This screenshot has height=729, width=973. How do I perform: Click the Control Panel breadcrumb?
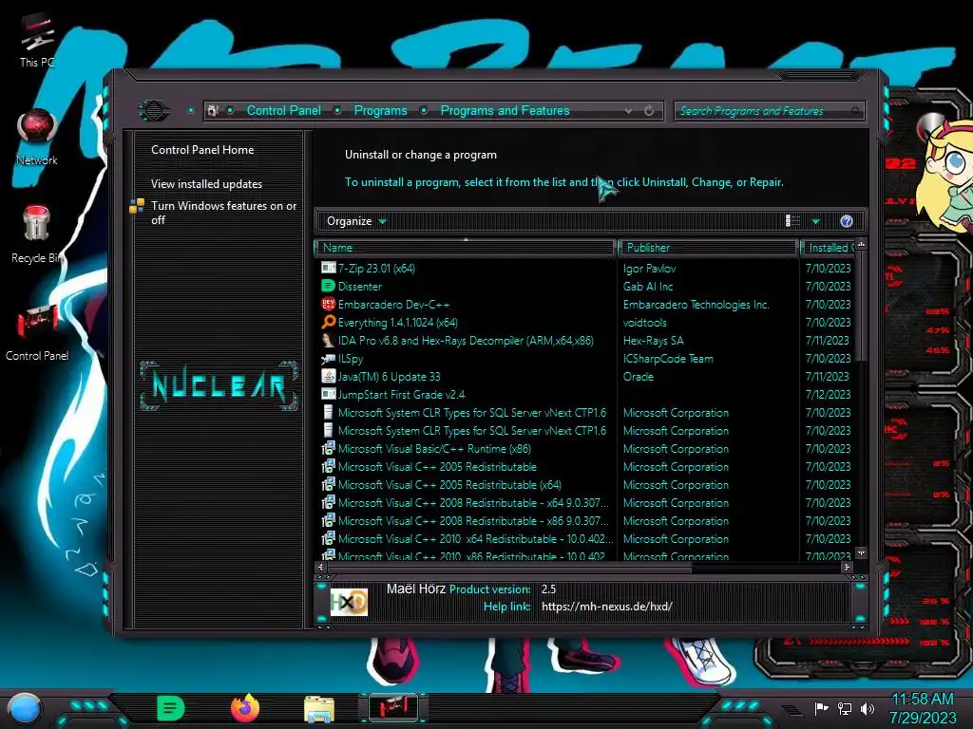[x=283, y=111]
